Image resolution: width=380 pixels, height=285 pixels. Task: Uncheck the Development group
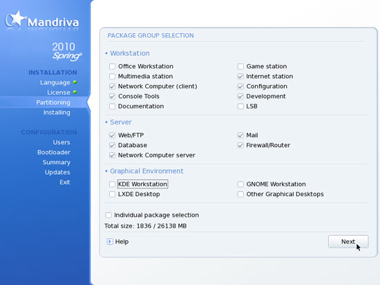pos(240,97)
